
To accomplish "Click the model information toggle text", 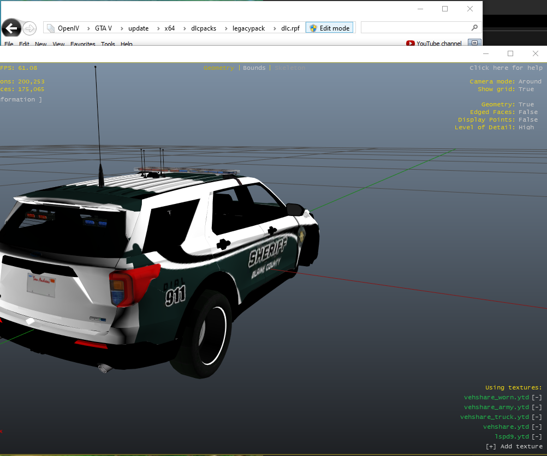I will [21, 99].
